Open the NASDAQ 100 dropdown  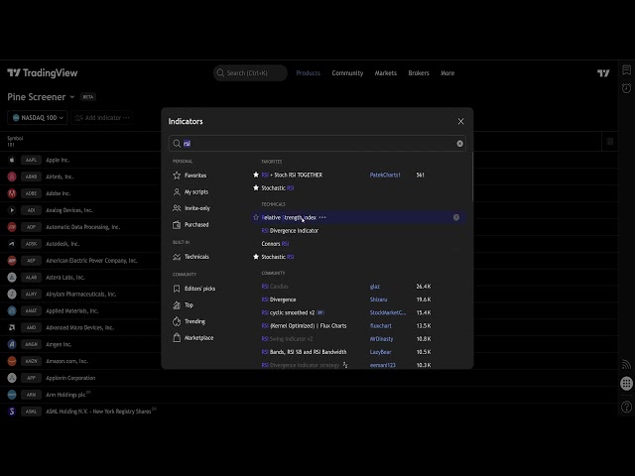click(x=38, y=118)
